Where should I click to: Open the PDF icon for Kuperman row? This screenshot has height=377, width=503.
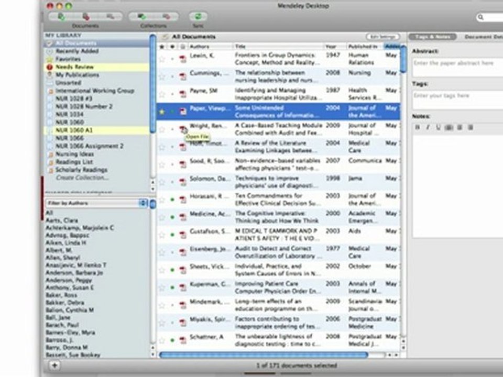183,287
